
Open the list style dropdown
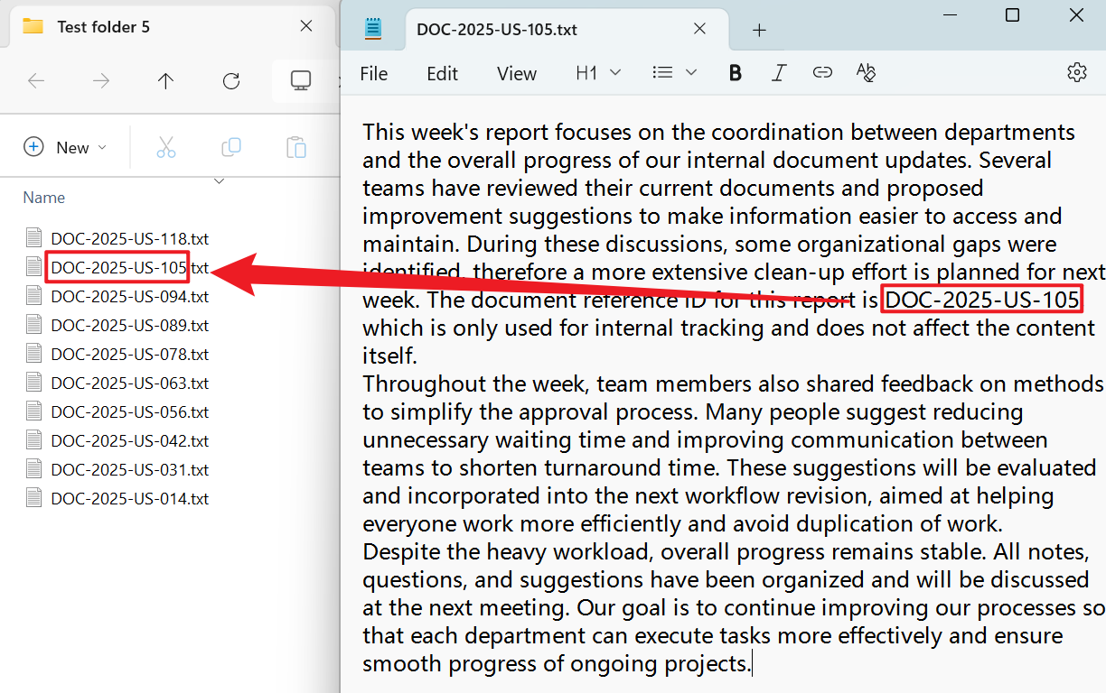(x=674, y=73)
